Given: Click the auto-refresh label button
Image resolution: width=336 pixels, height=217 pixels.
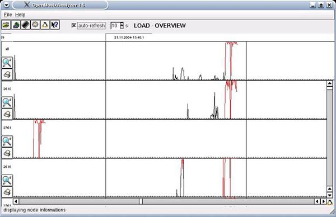Looking at the screenshot, I should [x=91, y=26].
